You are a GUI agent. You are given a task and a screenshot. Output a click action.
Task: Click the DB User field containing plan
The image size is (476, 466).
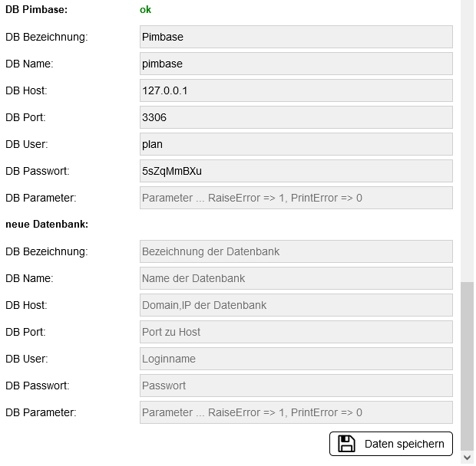click(296, 144)
